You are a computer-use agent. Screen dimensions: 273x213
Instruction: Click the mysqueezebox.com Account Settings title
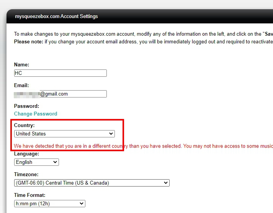(x=56, y=17)
